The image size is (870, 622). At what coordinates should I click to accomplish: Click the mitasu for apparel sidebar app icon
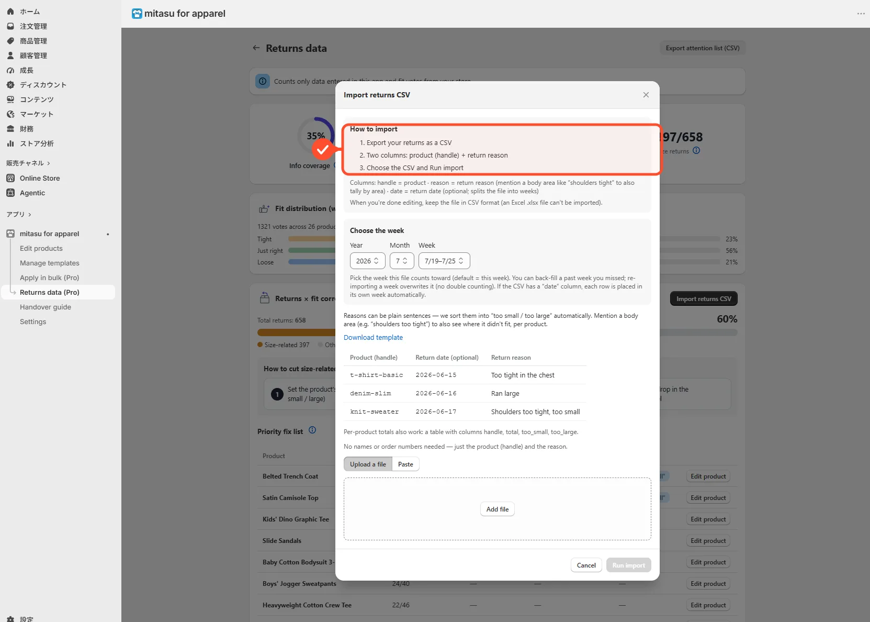10,234
